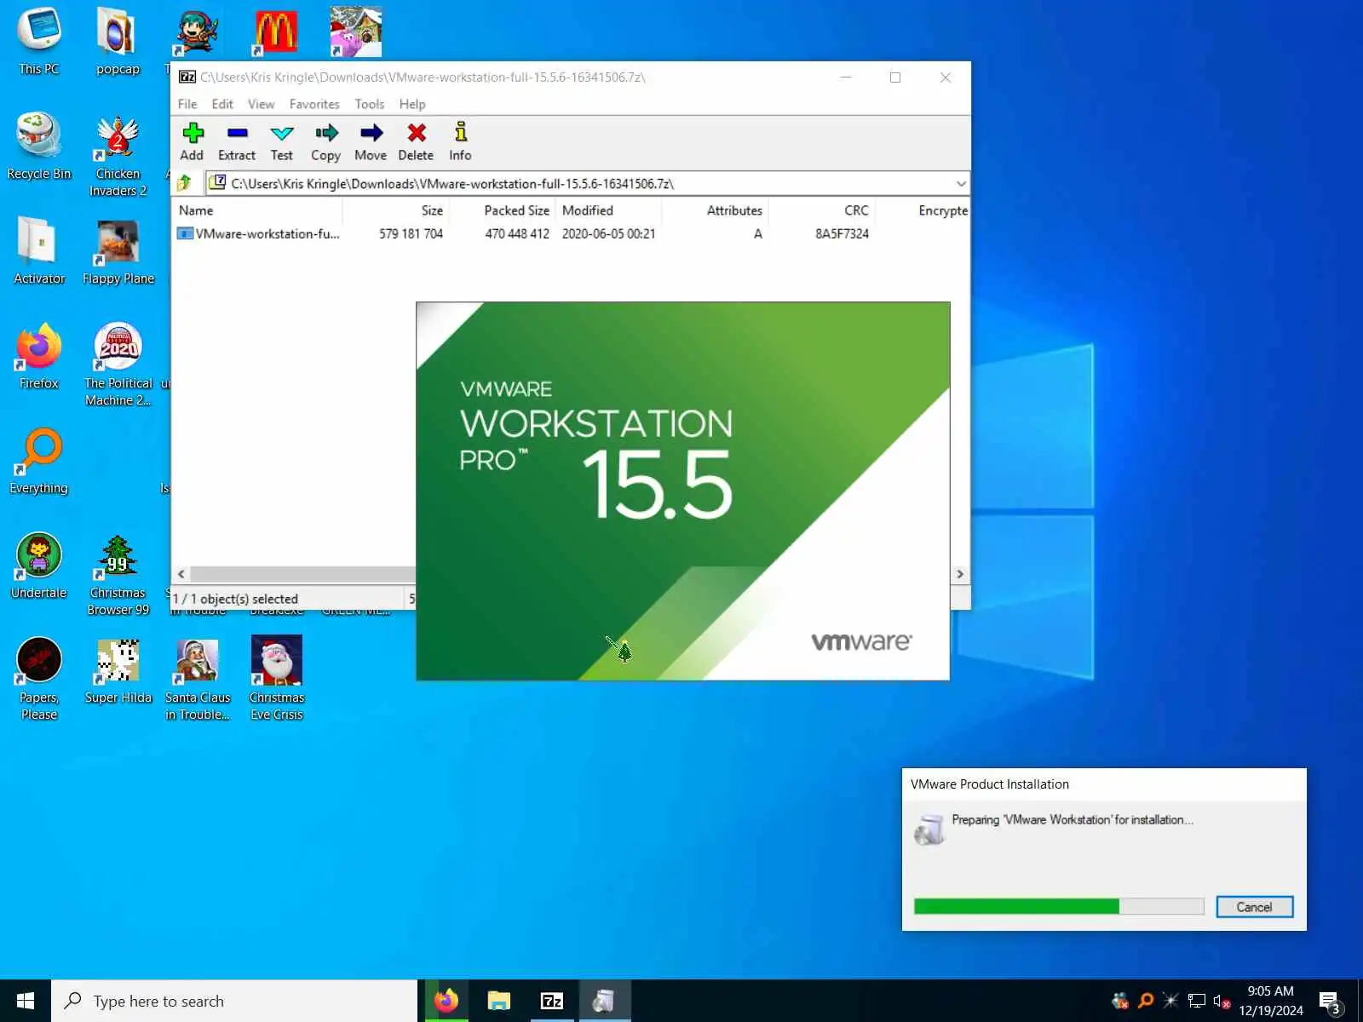Open Christmas Browser 99 shortcut
1363x1022 pixels.
pos(118,574)
